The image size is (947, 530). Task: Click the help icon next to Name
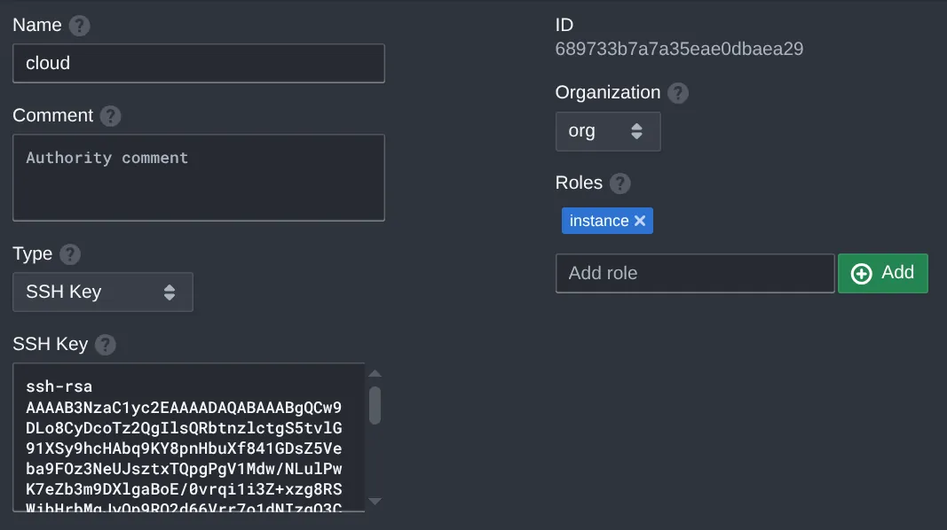(x=78, y=26)
